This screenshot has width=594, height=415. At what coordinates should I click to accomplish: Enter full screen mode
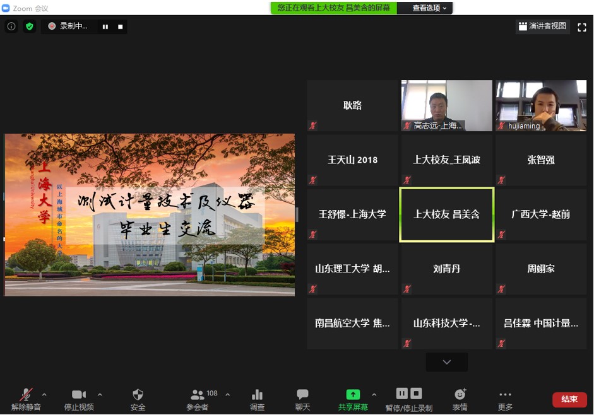coord(582,26)
